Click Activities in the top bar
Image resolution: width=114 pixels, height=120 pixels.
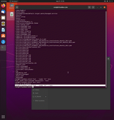pos(4,1)
